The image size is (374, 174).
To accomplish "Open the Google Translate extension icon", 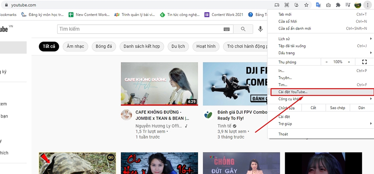I will pos(318,5).
